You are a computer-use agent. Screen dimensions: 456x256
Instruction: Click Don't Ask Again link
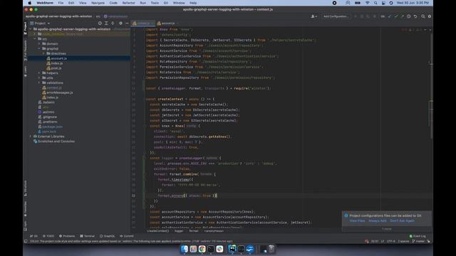tap(402, 221)
